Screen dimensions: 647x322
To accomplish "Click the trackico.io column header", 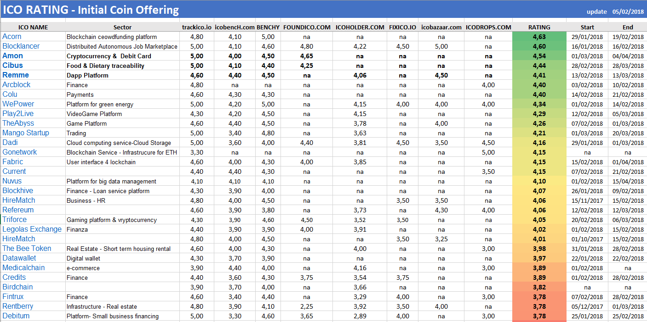I will pos(197,27).
